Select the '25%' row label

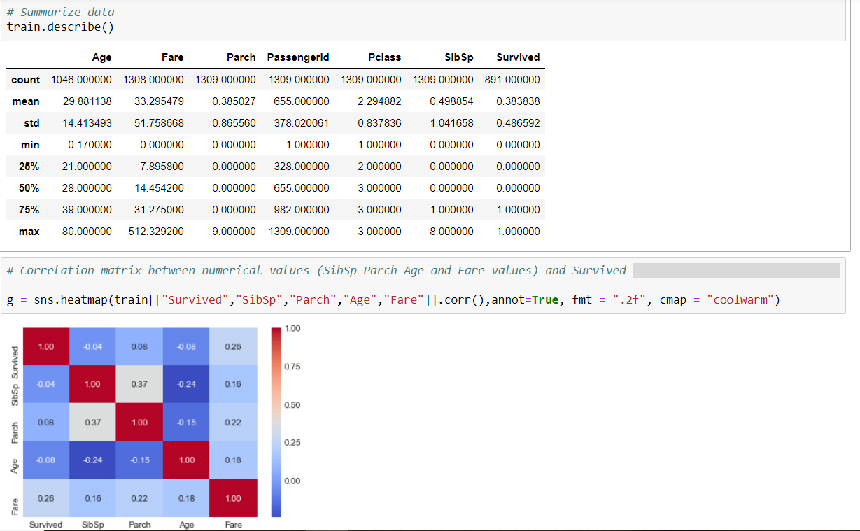click(29, 167)
